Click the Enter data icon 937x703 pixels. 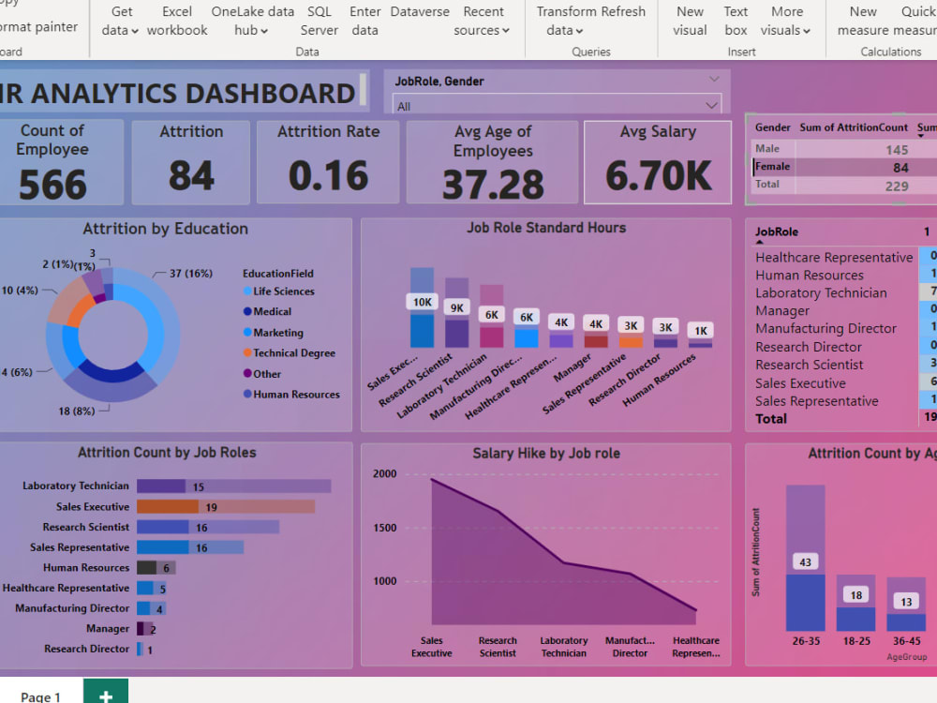pyautogui.click(x=364, y=21)
